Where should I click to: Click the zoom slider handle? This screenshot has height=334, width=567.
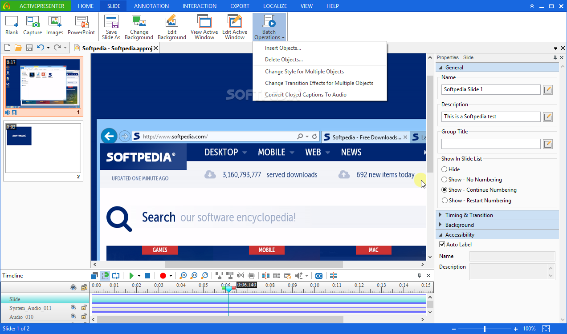point(485,329)
